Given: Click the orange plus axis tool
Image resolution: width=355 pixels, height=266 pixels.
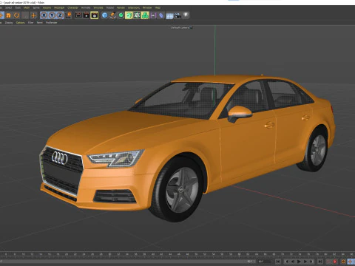Looking at the screenshot, I should (x=33, y=16).
